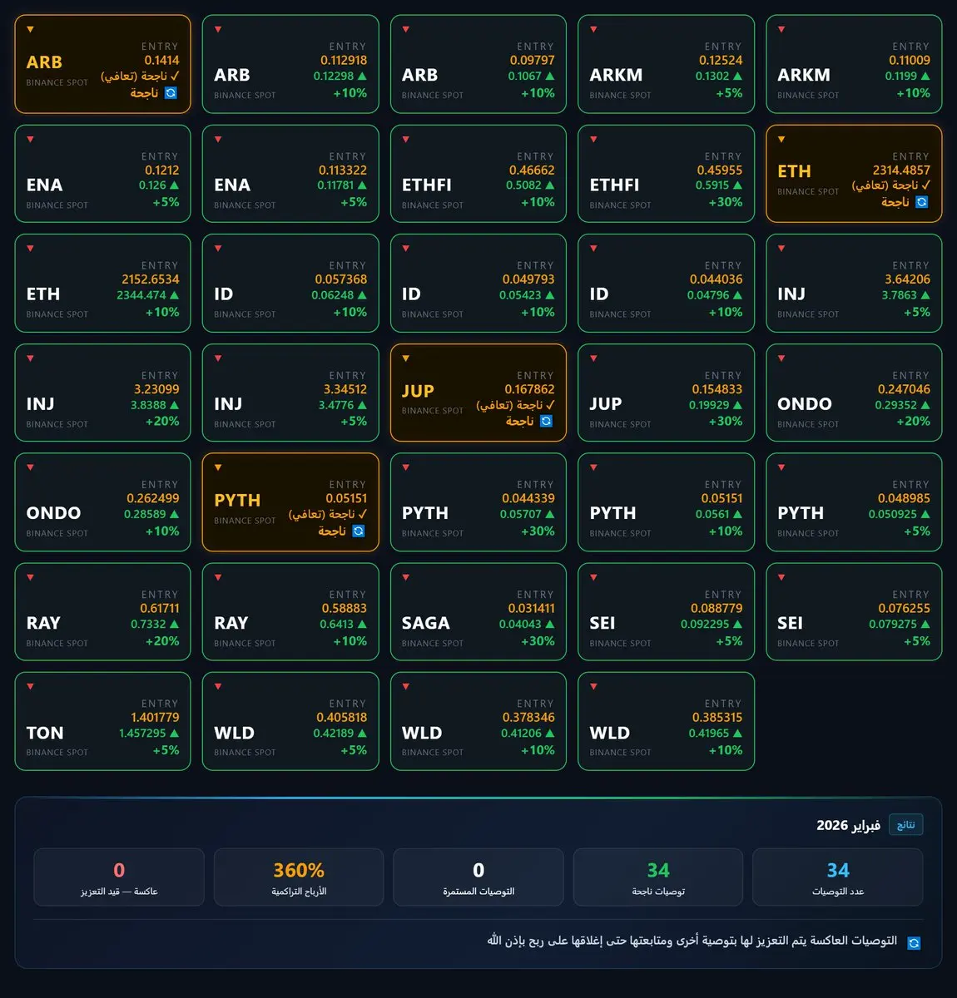Click BINANCE SPOT label under ETHFI 0.46662 card

coord(433,205)
